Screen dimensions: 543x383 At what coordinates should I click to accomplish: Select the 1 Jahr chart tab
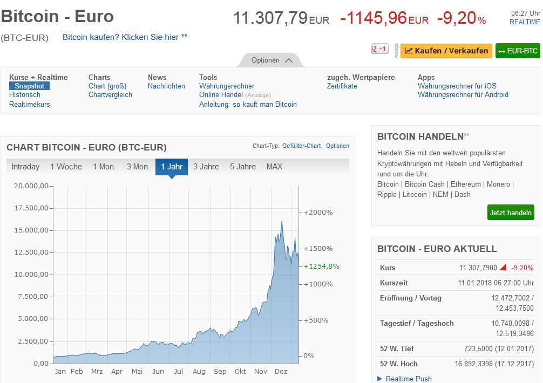point(172,167)
